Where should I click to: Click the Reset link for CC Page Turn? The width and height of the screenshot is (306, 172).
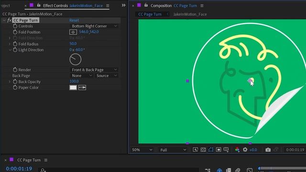point(74,20)
